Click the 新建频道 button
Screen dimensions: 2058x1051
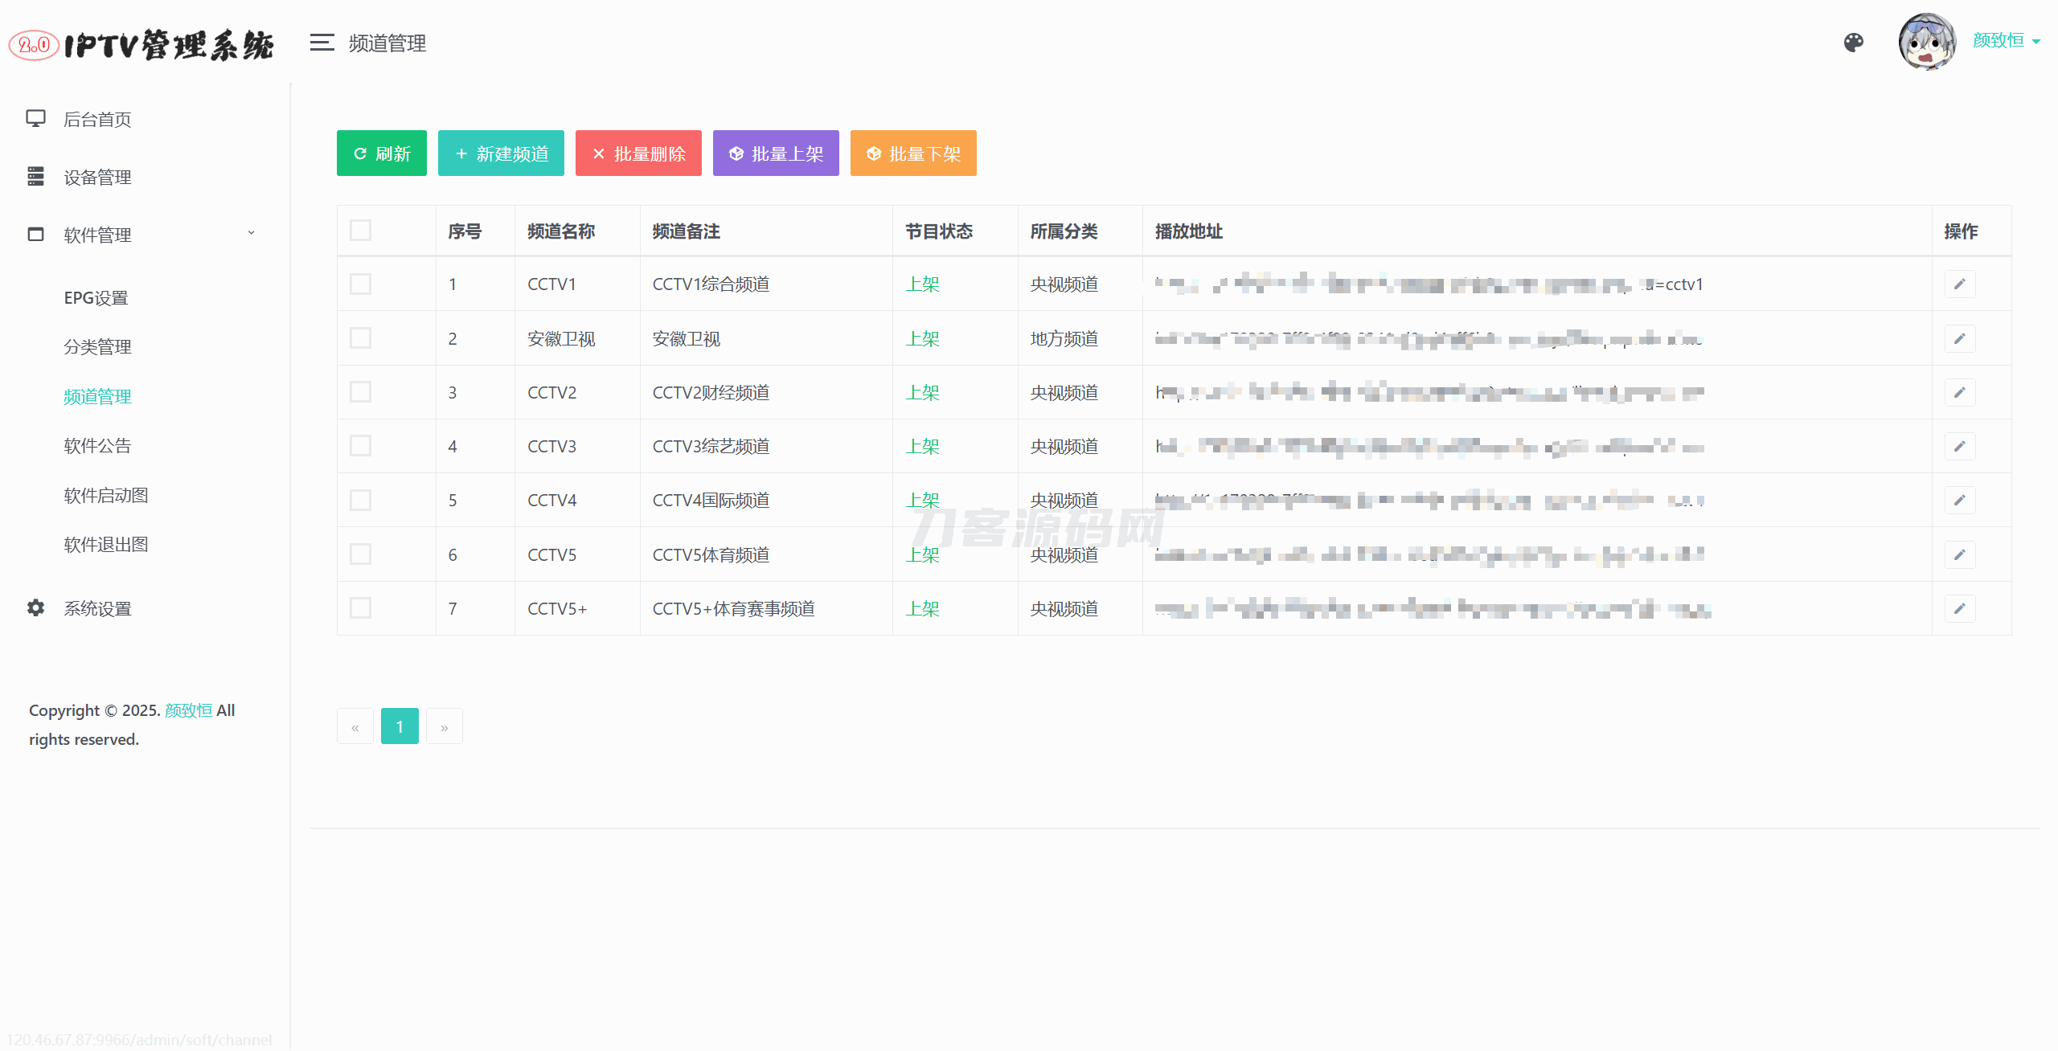pyautogui.click(x=501, y=153)
